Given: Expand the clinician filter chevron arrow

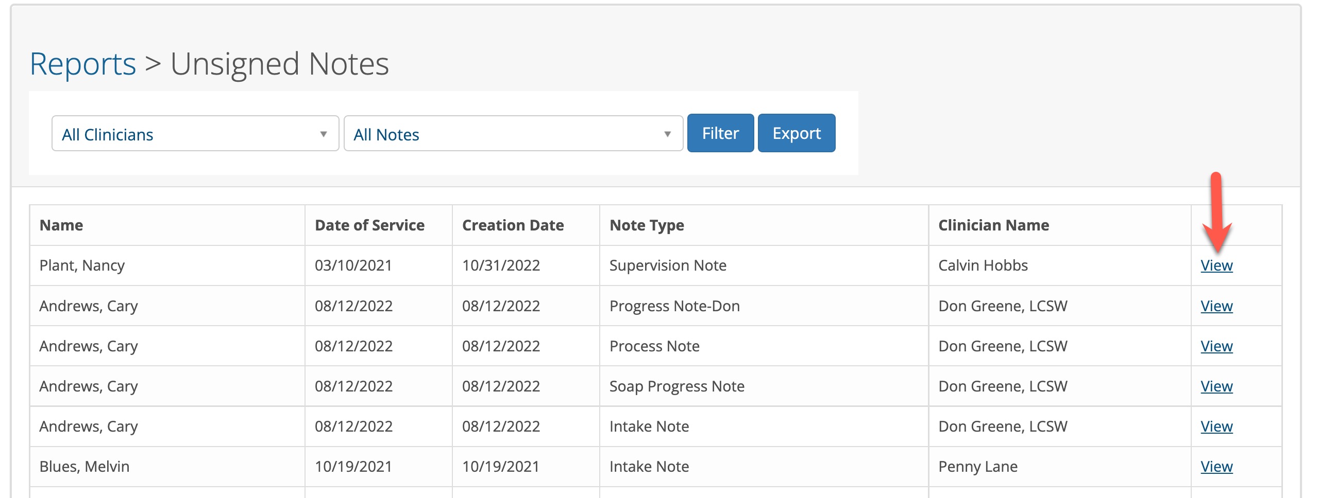Looking at the screenshot, I should 324,134.
